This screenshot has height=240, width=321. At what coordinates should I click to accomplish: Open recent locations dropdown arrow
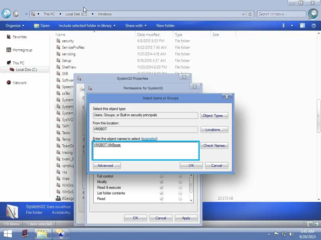coord(26,14)
